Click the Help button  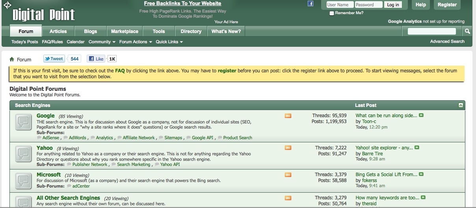point(421,5)
